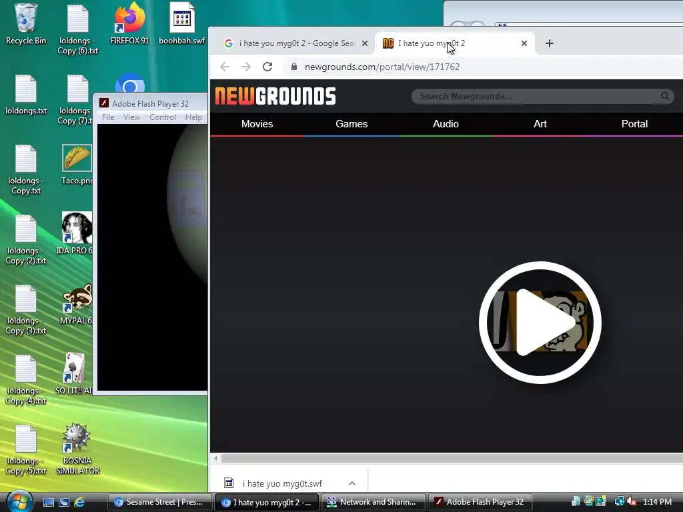
Task: Open loldongs - Copy (3).txt file
Action: tap(26, 309)
